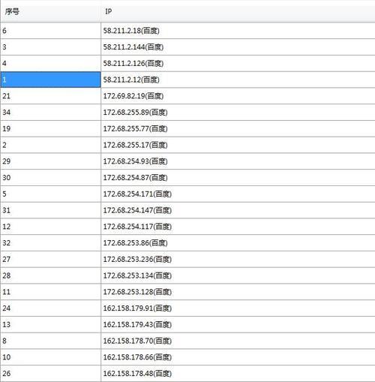375x382 pixels.
Task: Select IP cell 172.68.253.236(百度)
Action: click(x=238, y=259)
